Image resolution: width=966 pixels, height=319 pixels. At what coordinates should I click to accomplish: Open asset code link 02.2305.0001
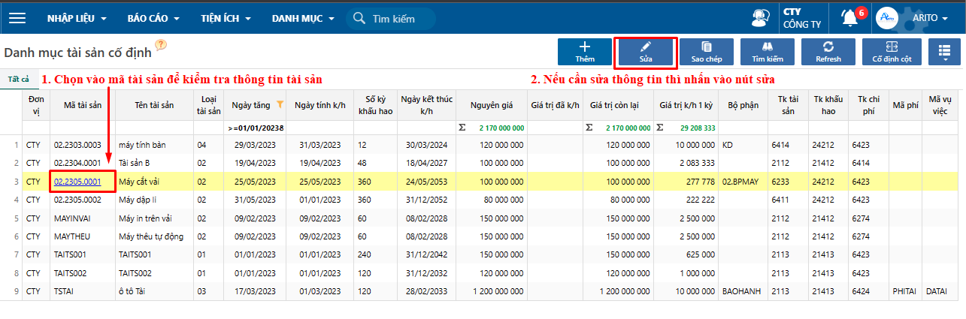77,181
